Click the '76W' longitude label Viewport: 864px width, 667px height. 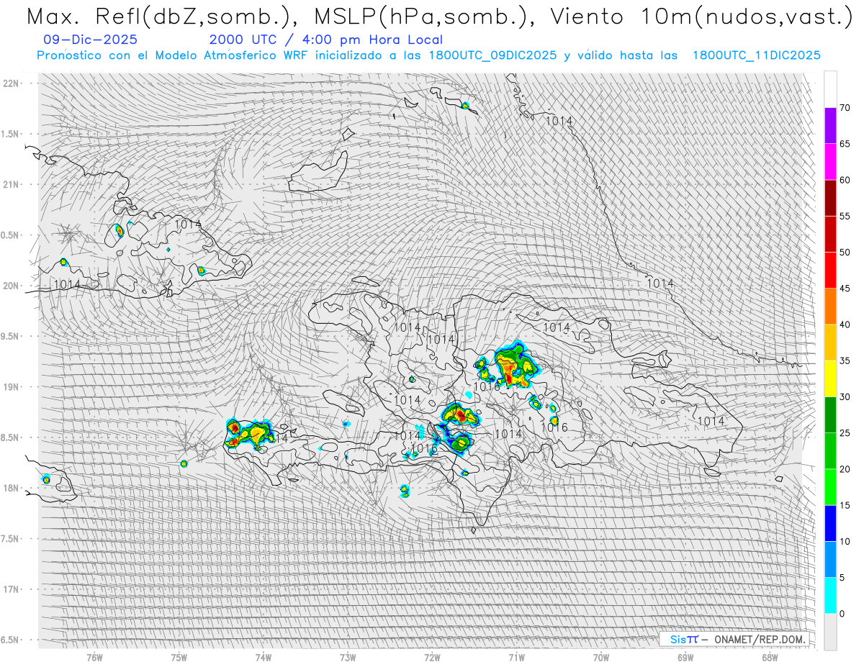94,657
